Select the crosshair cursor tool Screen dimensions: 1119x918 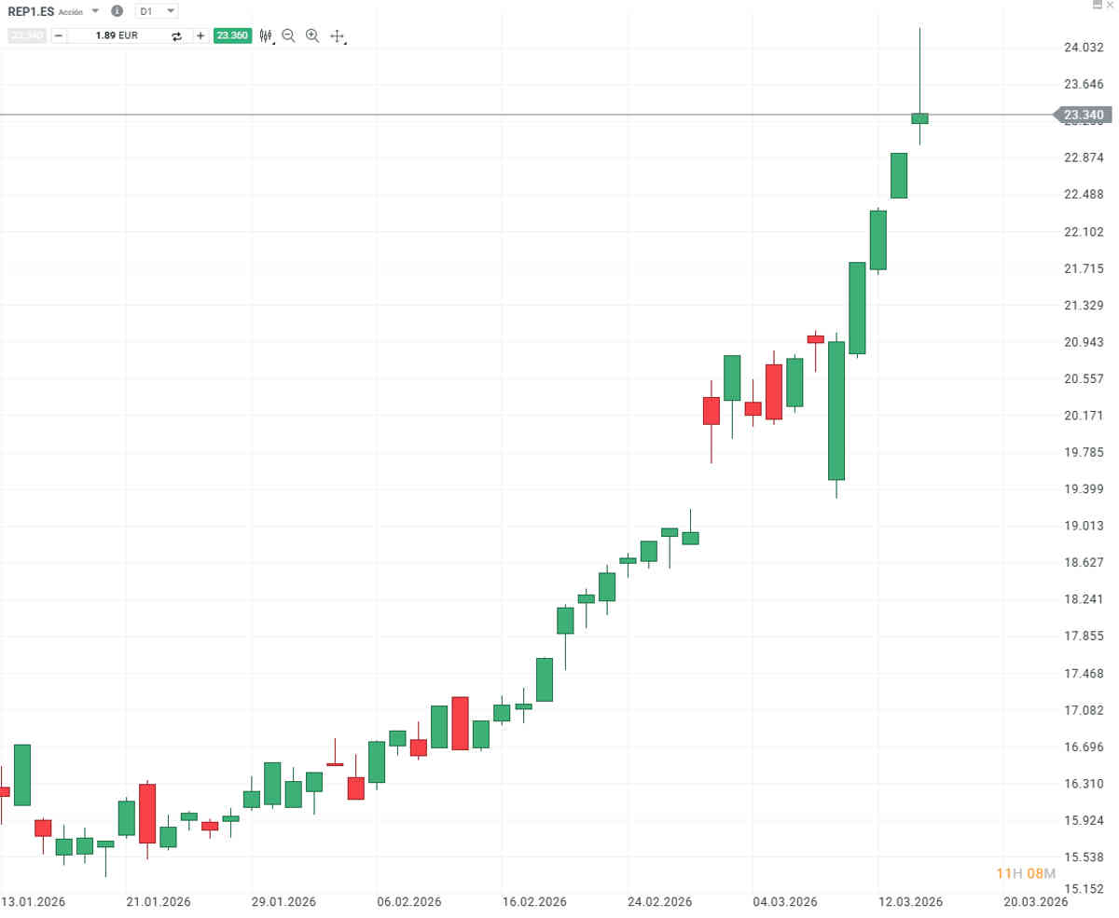tap(338, 37)
